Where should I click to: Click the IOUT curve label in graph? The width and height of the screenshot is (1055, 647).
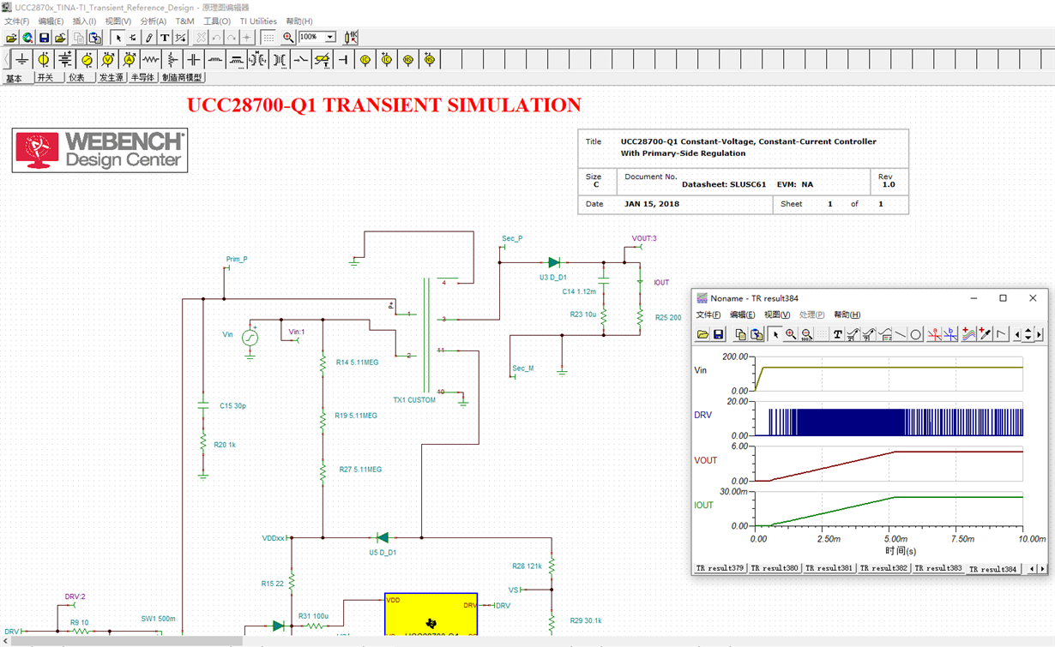(704, 505)
